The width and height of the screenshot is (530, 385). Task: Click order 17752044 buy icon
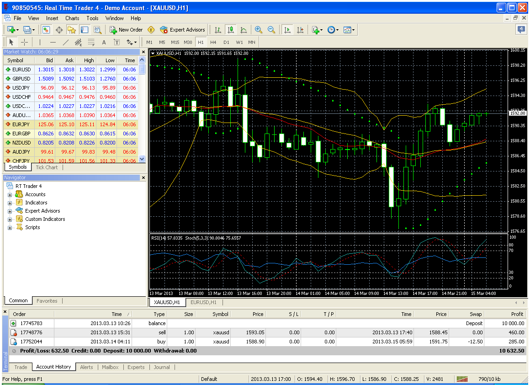pos(14,342)
